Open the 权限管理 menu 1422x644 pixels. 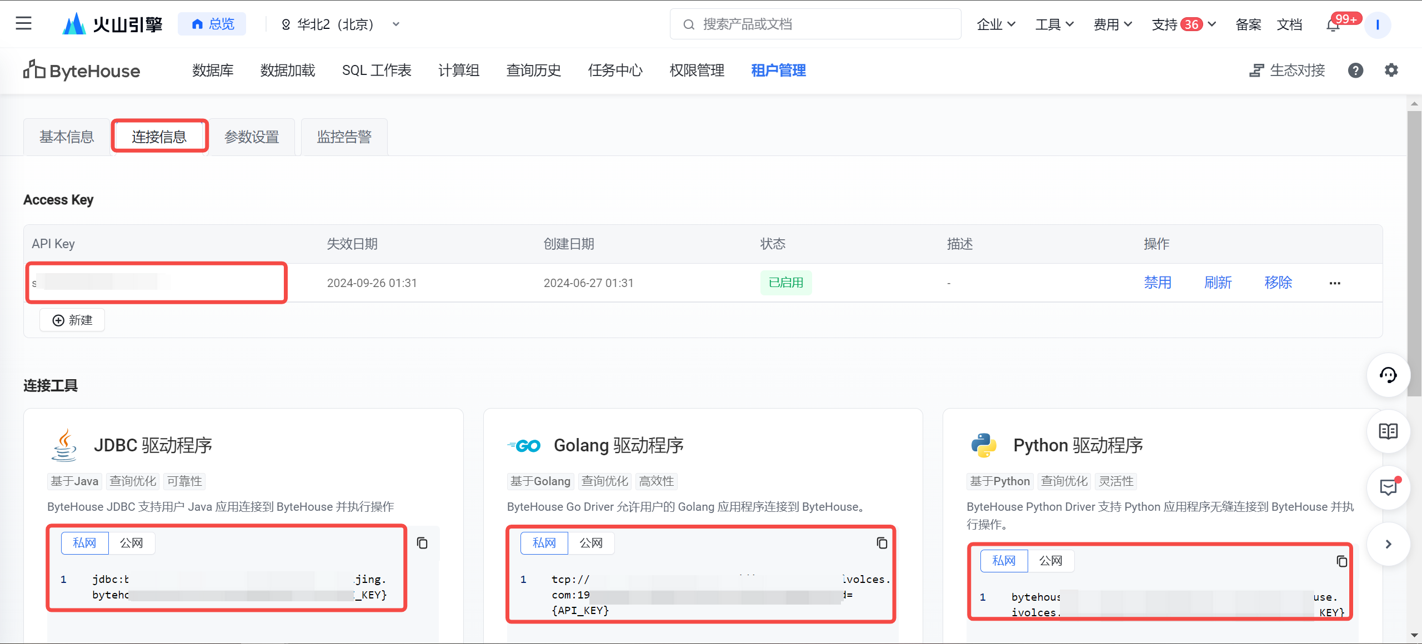click(x=697, y=71)
